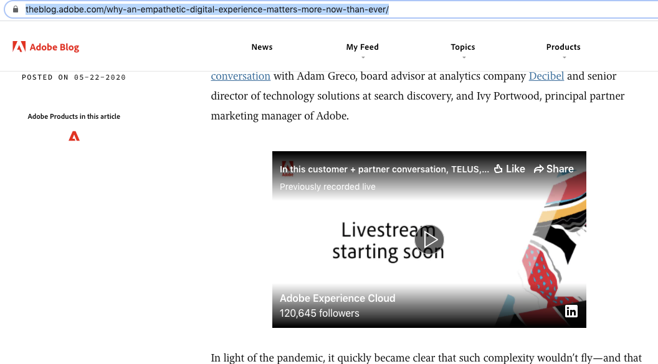Switch to the News section
658x364 pixels.
coord(262,47)
